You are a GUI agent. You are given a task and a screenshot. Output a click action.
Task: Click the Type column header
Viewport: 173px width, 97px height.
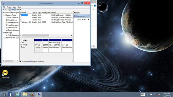[x=39, y=13]
